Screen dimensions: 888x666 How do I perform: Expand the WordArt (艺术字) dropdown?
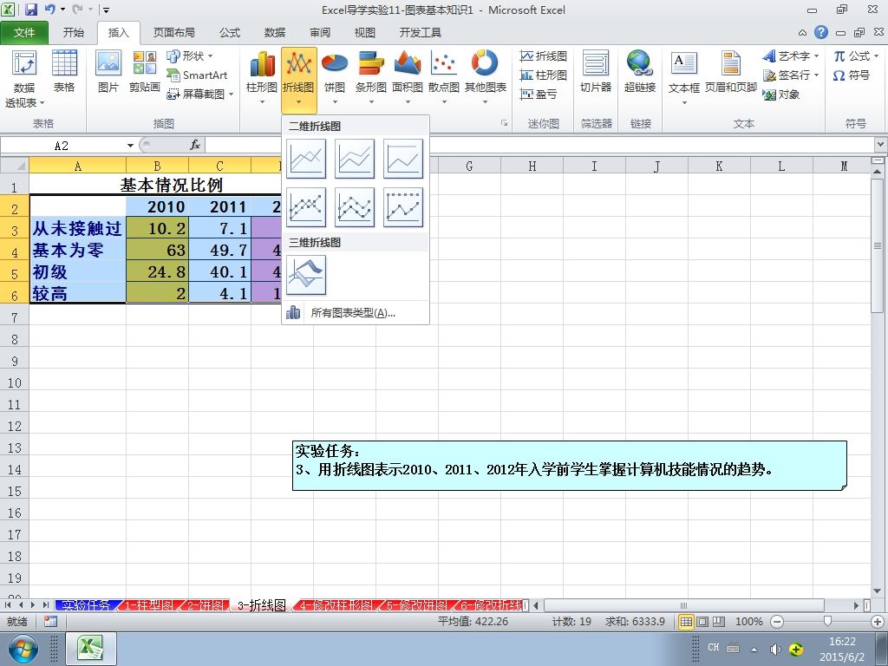816,56
